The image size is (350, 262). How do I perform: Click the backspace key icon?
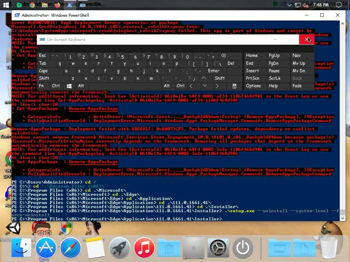pos(230,56)
